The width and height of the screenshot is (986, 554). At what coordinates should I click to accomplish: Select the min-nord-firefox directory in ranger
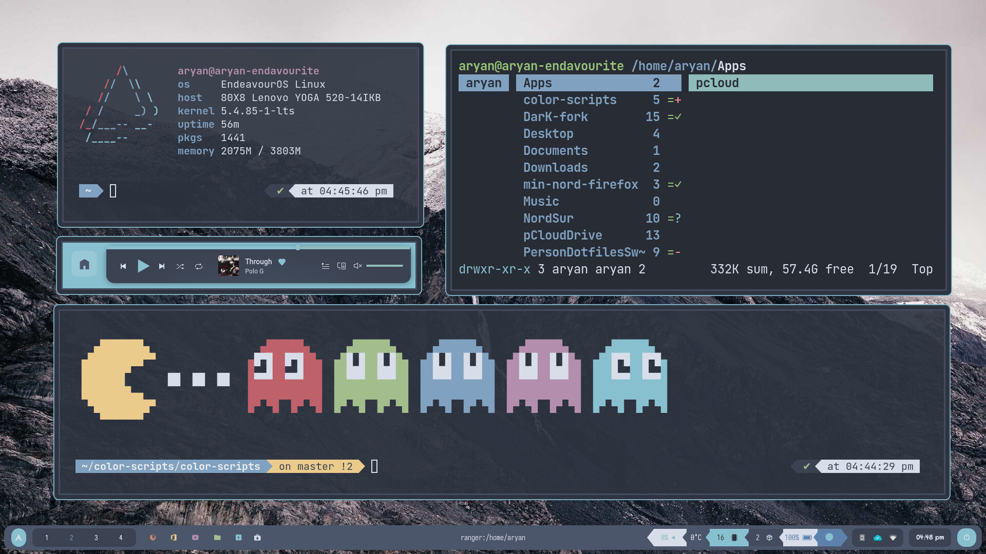tap(599, 185)
